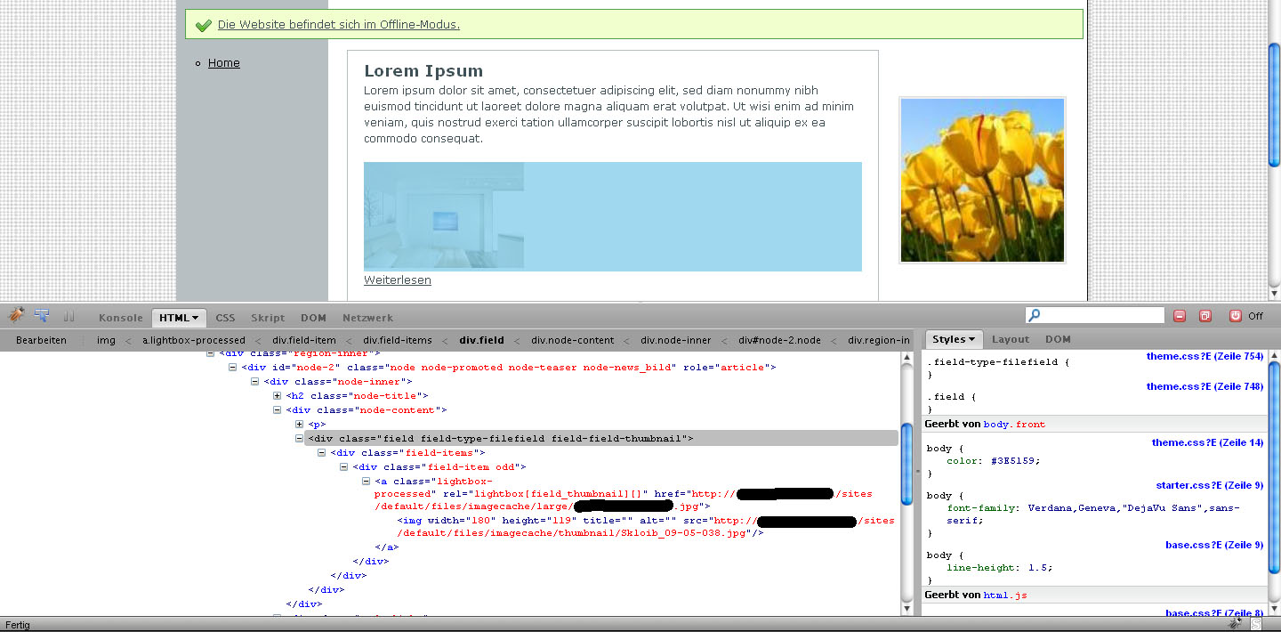Open the Layout side panel tab
The image size is (1281, 632).
[x=1011, y=339]
